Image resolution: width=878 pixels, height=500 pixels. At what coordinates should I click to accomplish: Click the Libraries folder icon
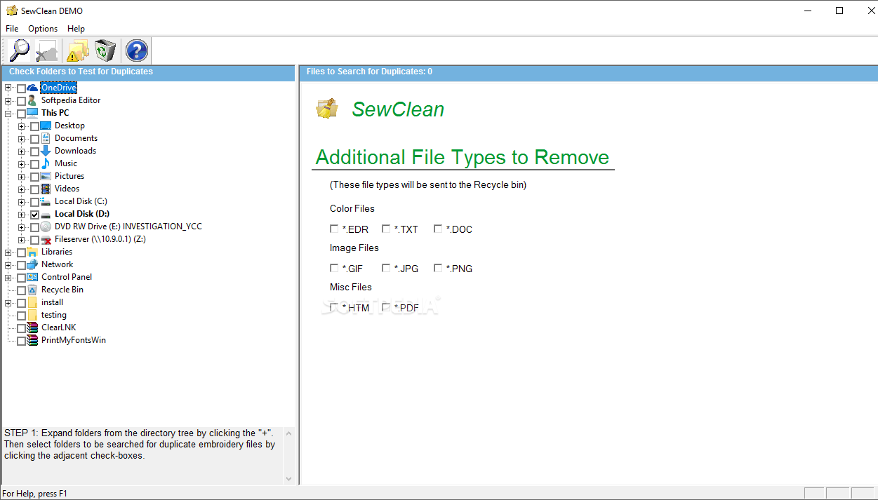pyautogui.click(x=32, y=252)
